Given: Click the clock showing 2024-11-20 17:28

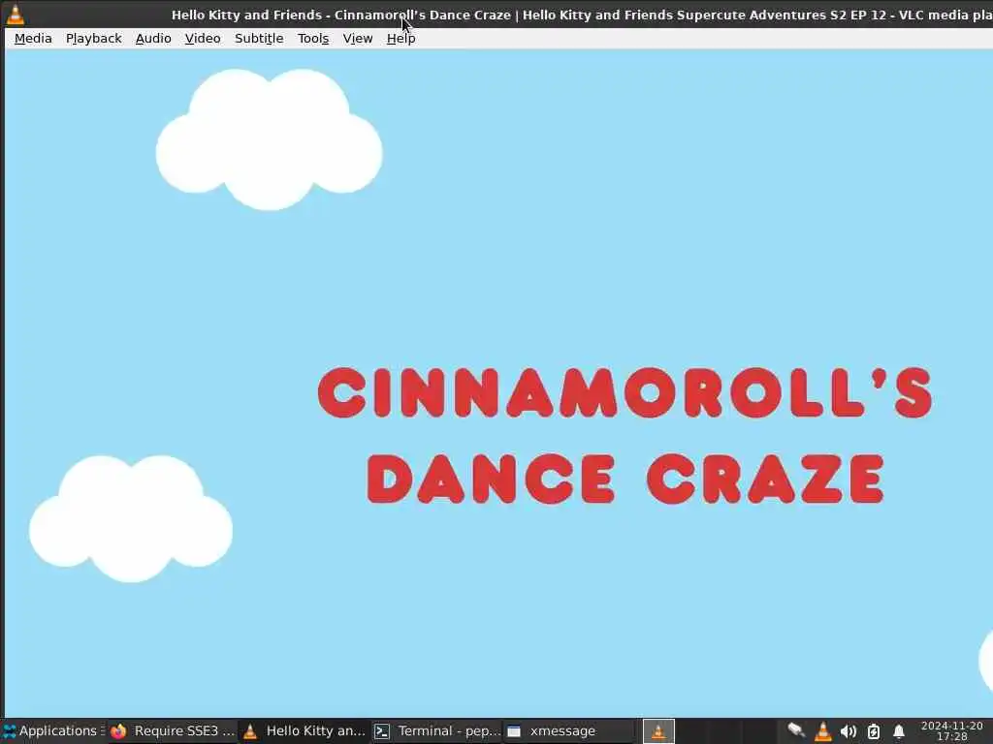Looking at the screenshot, I should 952,730.
